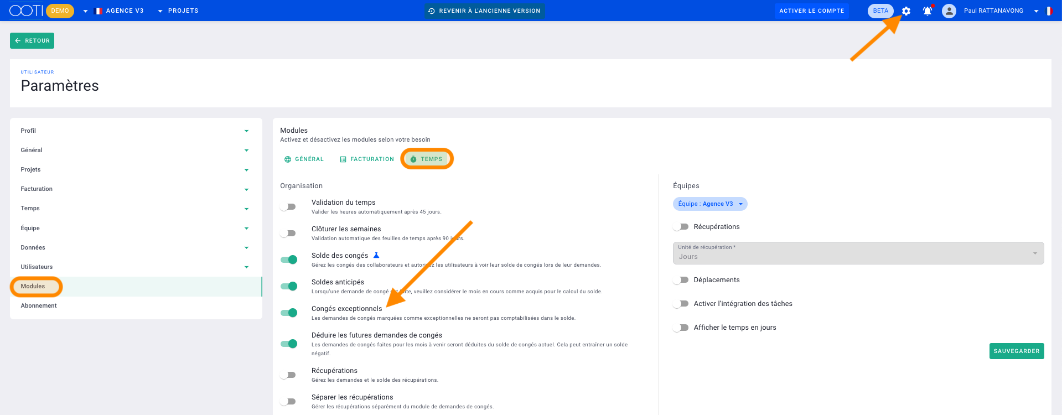Enable the Récupérations toggle under Équipes
This screenshot has height=415, width=1062.
[681, 227]
